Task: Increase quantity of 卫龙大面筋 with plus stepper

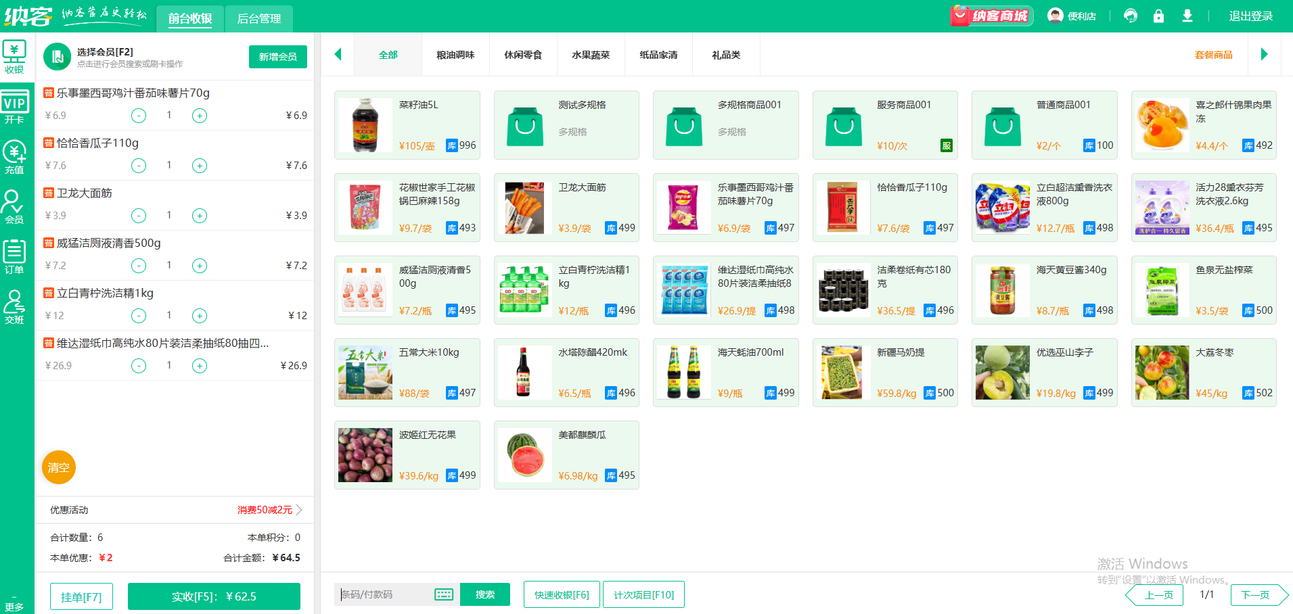Action: pos(199,215)
